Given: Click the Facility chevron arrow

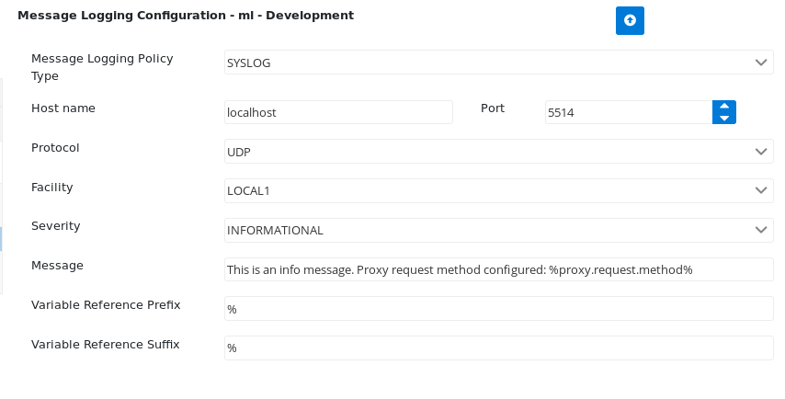Looking at the screenshot, I should point(761,190).
